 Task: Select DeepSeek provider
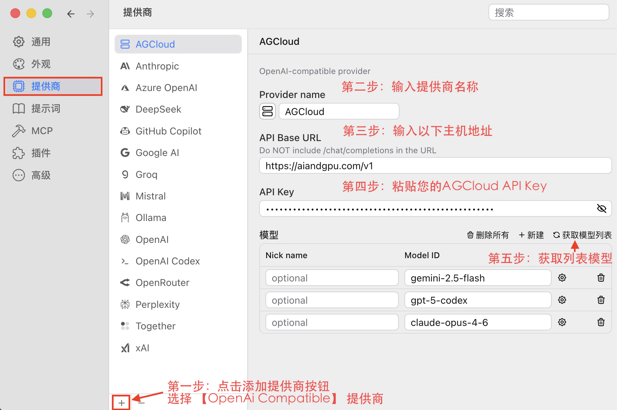(178, 109)
